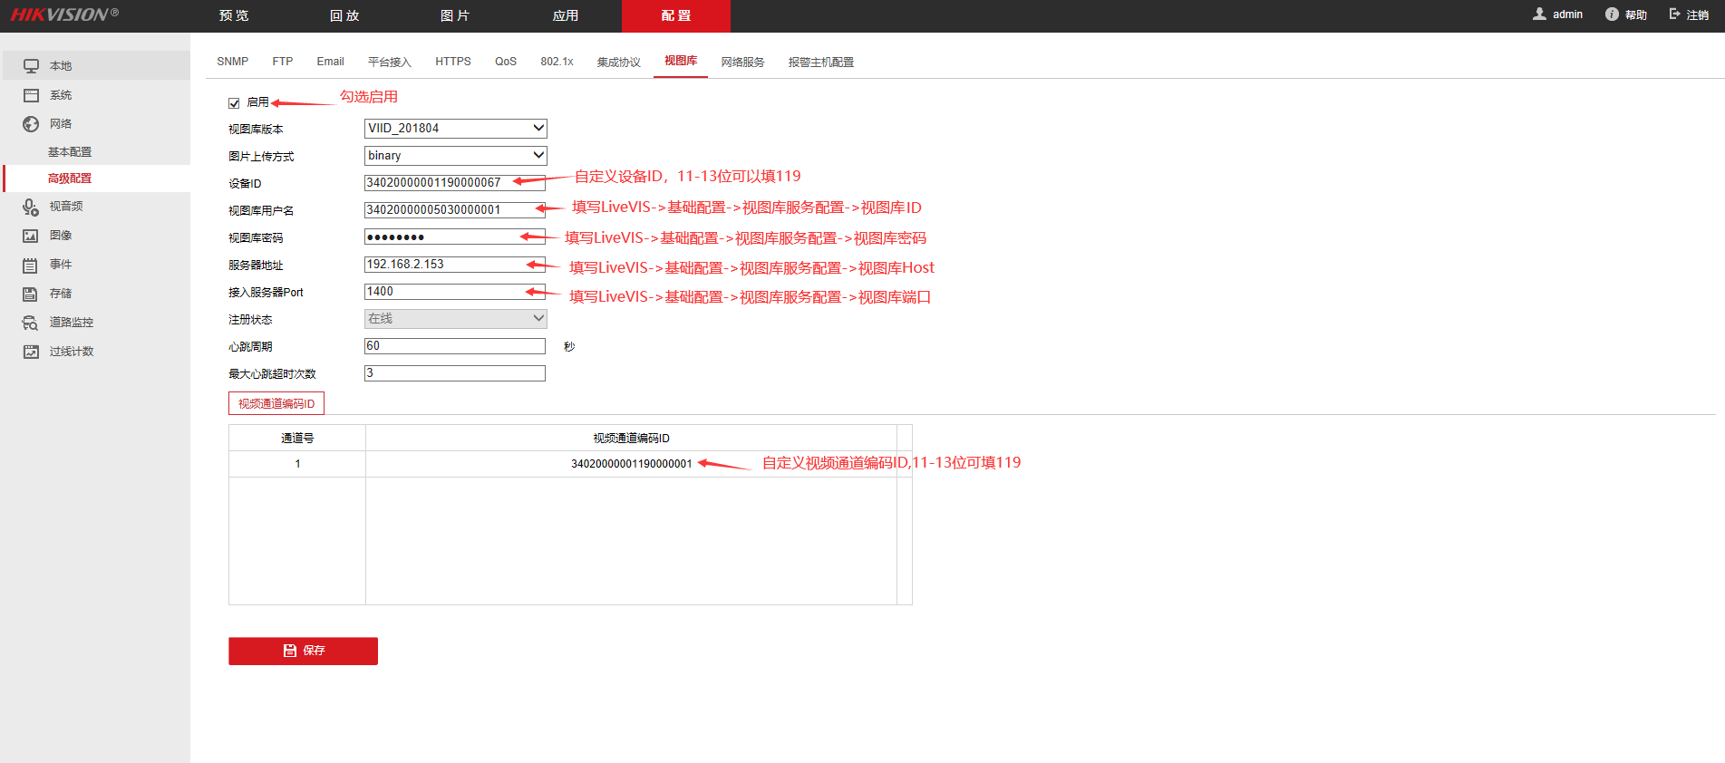1725x763 pixels.
Task: Open the 视图库版本 VIID_201804 dropdown
Action: [455, 128]
